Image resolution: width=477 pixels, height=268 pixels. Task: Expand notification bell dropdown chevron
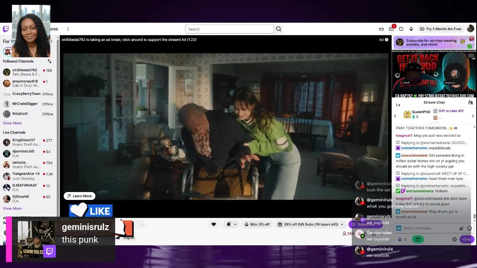[235, 224]
